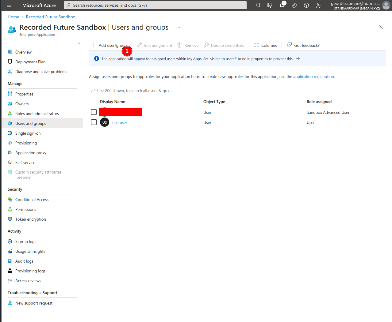Open the application registration link
Image resolution: width=392 pixels, height=322 pixels.
(x=313, y=77)
